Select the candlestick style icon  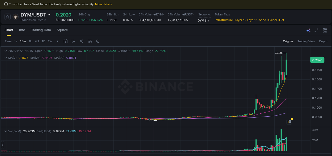82,41
